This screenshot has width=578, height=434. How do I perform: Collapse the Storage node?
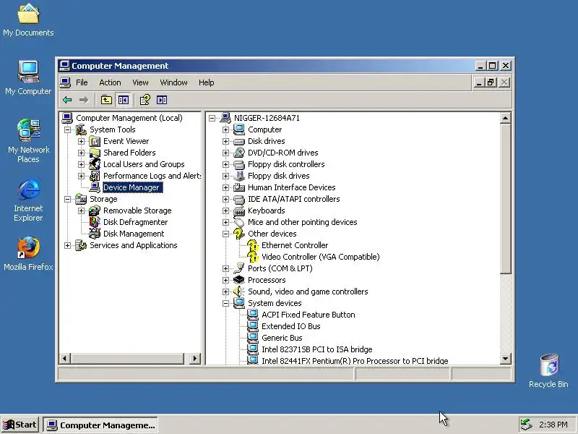click(x=67, y=200)
